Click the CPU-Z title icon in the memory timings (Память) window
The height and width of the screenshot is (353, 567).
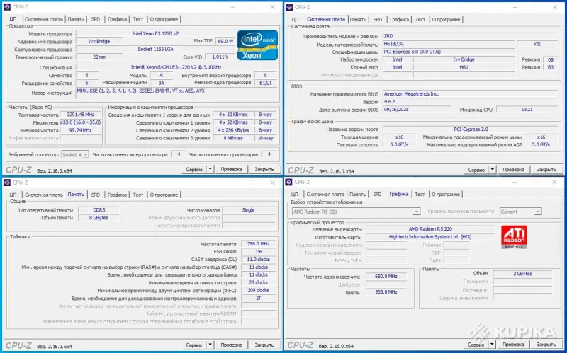coord(6,183)
